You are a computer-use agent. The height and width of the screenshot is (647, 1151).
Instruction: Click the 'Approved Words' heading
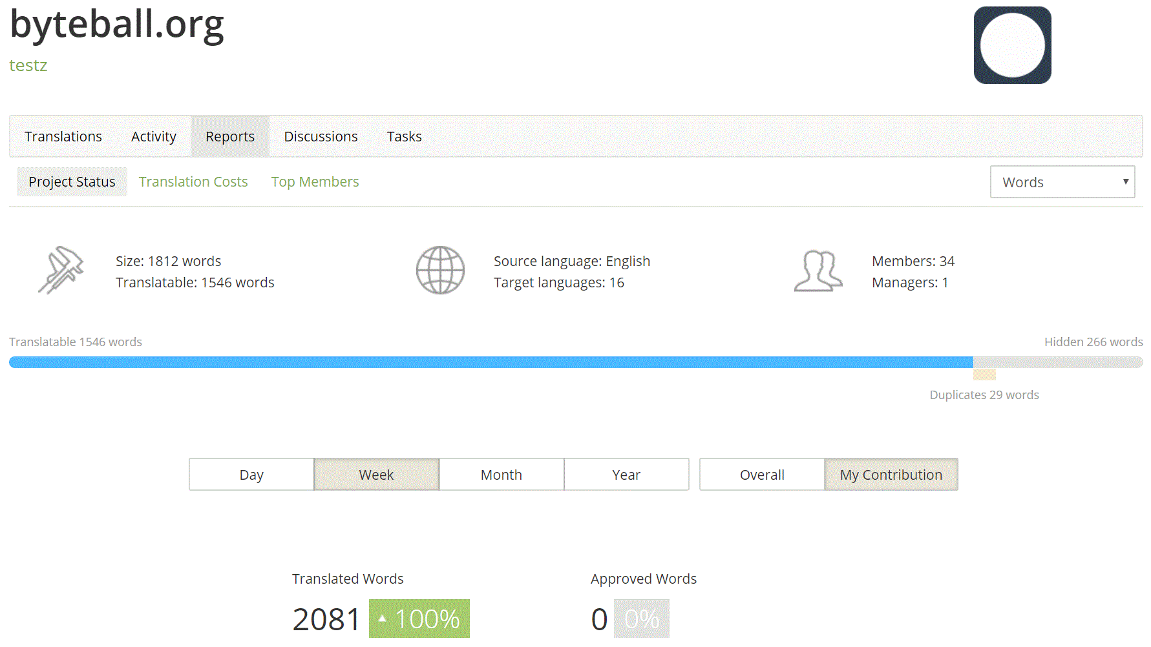coord(644,579)
